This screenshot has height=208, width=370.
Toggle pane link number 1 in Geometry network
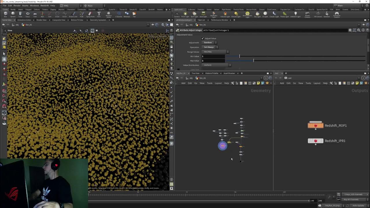click(266, 78)
